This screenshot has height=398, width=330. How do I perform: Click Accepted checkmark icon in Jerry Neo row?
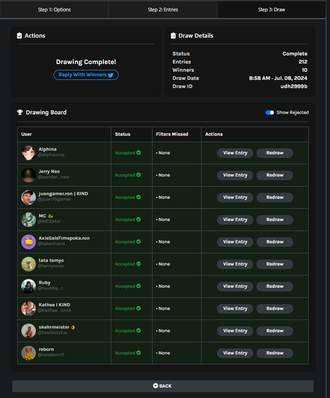pyautogui.click(x=138, y=175)
